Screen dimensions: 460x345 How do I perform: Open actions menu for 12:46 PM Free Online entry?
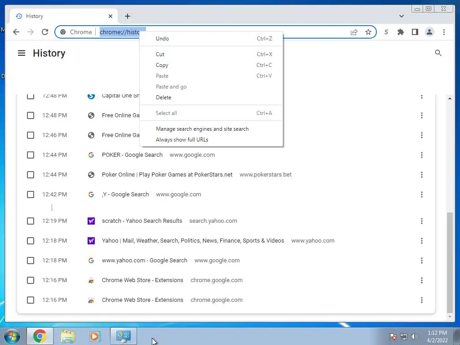coord(421,135)
